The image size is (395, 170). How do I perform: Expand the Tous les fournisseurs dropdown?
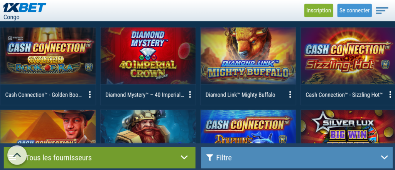100,158
